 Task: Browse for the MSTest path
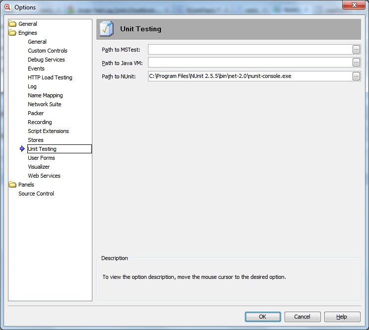(356, 49)
